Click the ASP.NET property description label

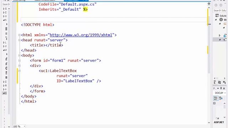(x=219, y=122)
